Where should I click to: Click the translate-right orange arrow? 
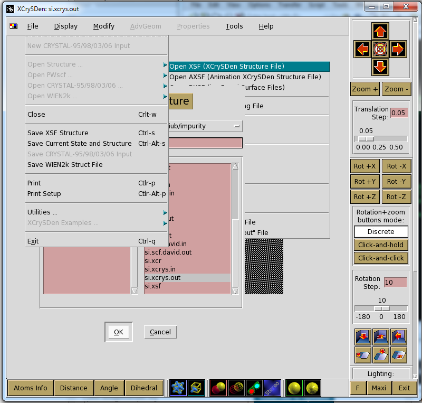pos(398,49)
